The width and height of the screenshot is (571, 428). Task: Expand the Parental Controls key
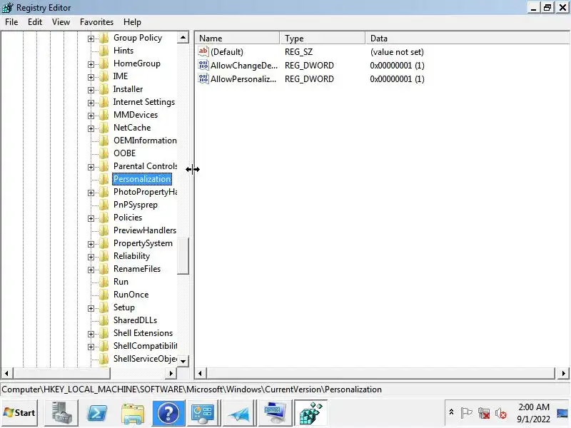91,167
